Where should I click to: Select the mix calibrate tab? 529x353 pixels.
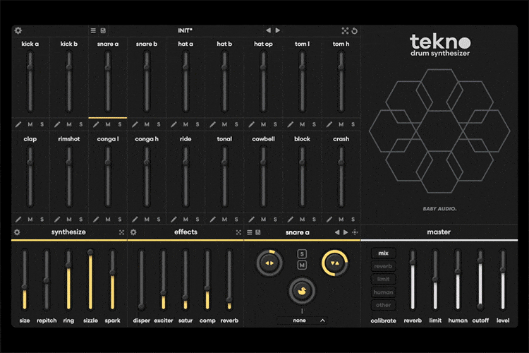tap(384, 253)
